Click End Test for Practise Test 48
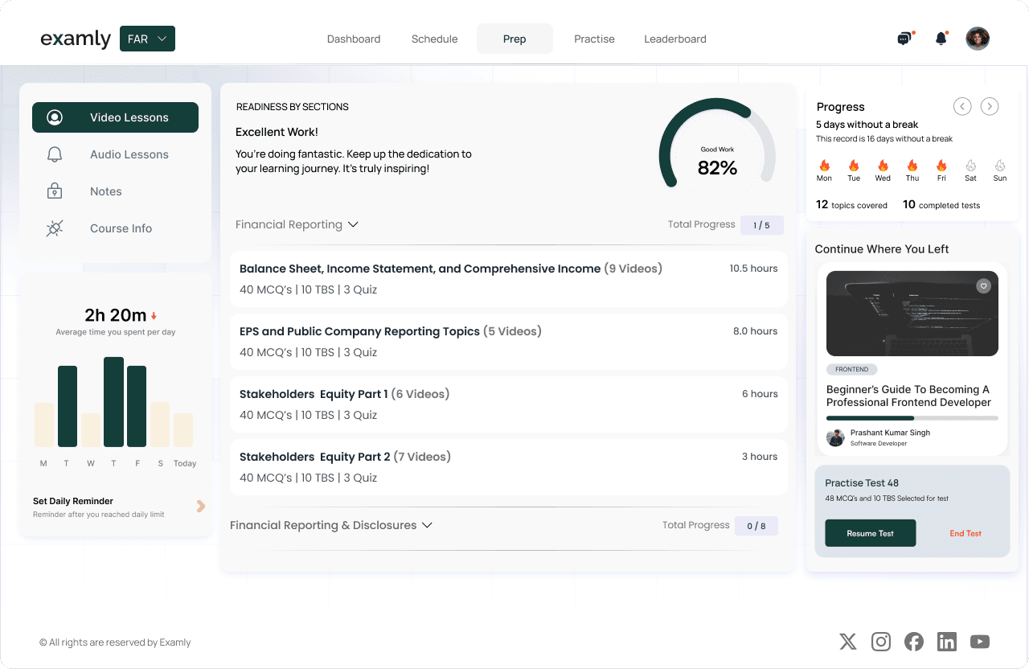The image size is (1029, 669). [965, 532]
